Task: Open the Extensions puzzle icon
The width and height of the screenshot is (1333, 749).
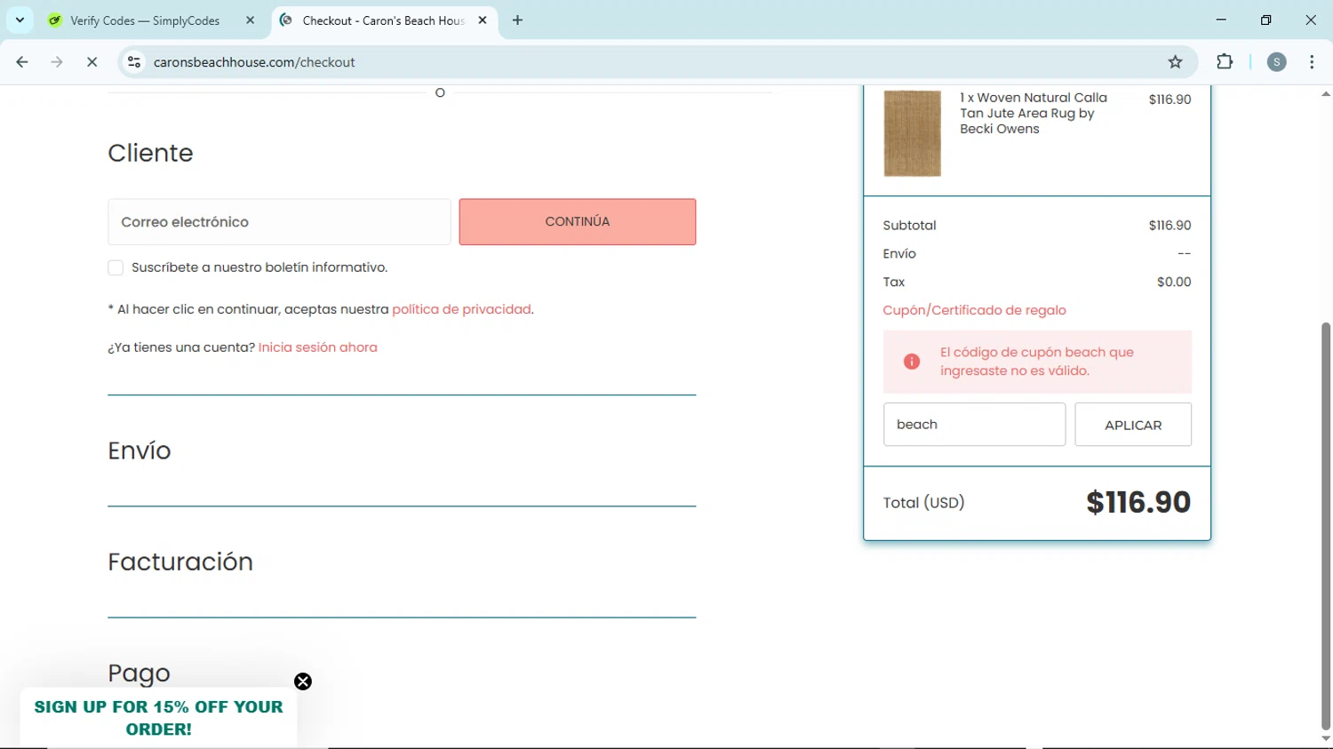Action: (x=1225, y=62)
